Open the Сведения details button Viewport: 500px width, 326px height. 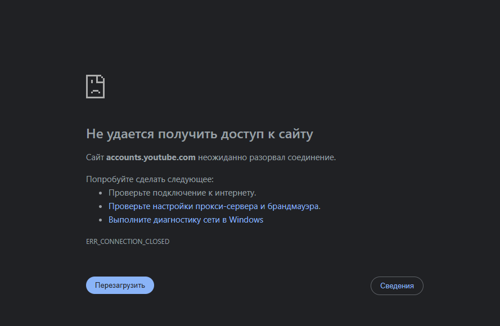[397, 286]
